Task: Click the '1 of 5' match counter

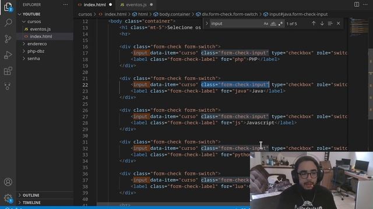Action: 291,24
